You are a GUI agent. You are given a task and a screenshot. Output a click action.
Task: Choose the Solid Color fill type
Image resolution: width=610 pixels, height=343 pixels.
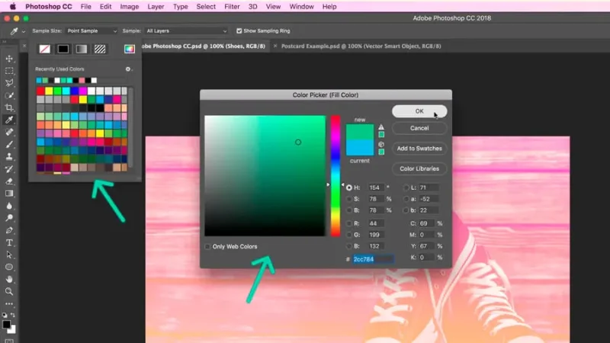click(63, 49)
